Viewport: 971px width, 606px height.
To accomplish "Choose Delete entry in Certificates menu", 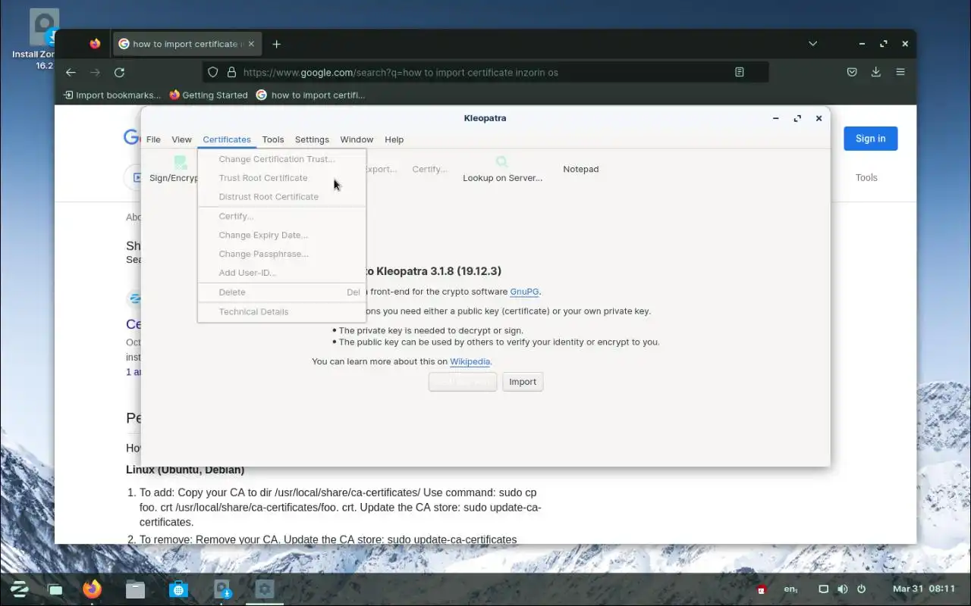I will 281,292.
